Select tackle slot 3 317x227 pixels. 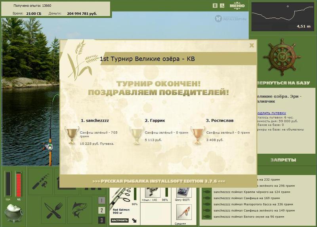101,220
